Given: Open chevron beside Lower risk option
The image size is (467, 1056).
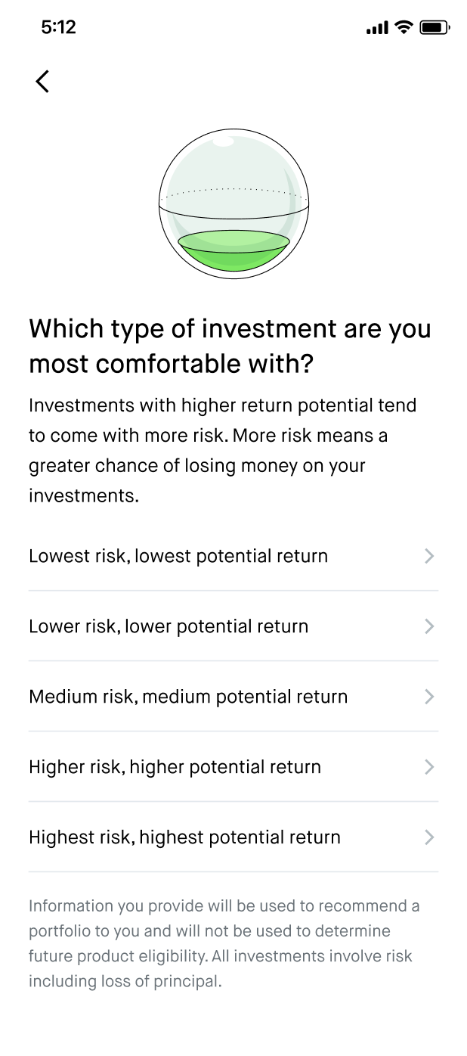Looking at the screenshot, I should tap(429, 626).
